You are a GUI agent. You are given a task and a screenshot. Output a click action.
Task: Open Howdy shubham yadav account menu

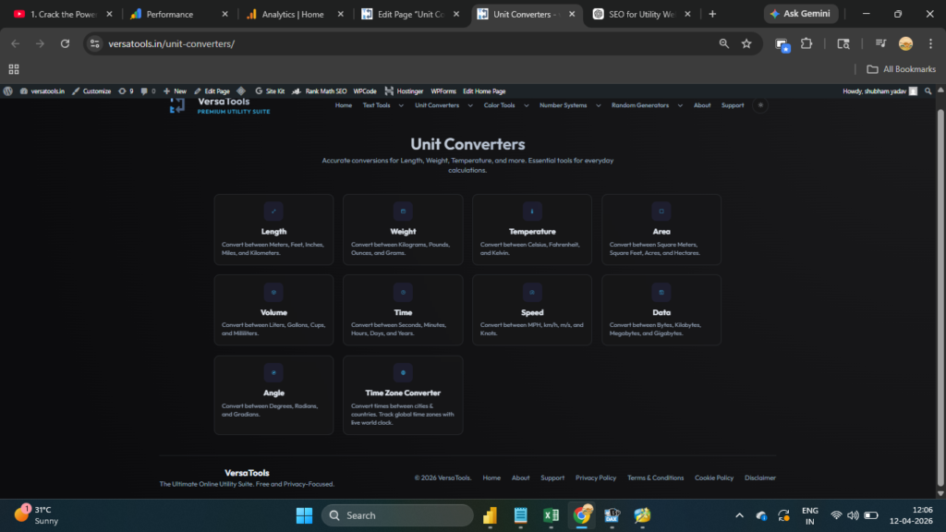pyautogui.click(x=879, y=91)
